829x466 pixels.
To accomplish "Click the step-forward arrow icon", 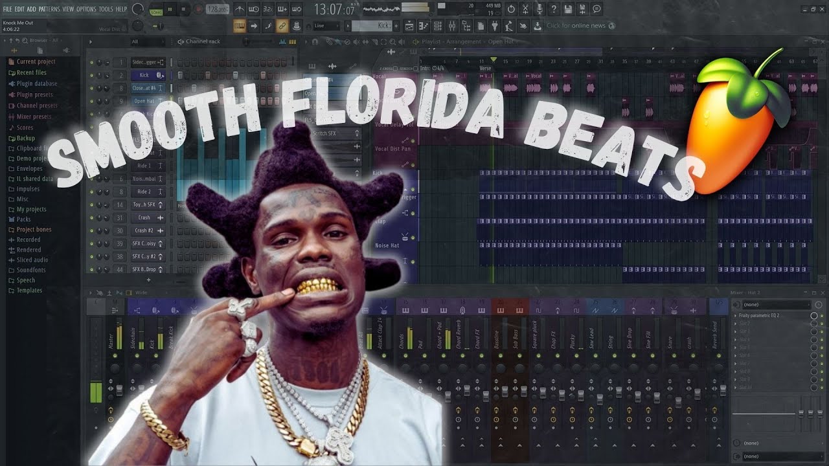I will [x=253, y=26].
